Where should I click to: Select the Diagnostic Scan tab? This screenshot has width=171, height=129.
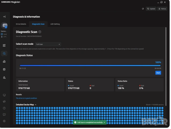[38, 24]
